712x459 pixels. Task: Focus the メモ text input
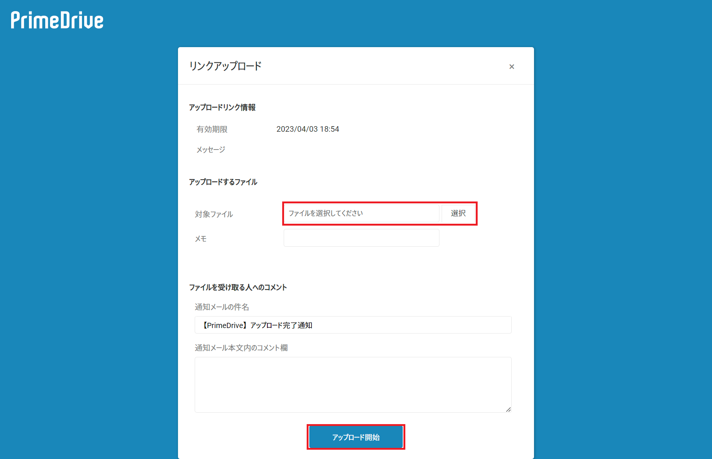click(x=361, y=238)
